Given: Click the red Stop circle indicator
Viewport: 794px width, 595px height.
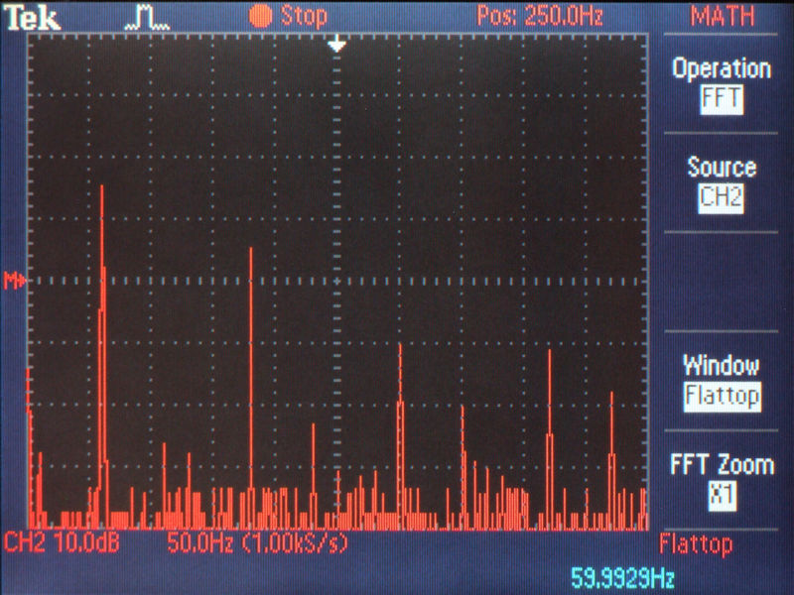Looking at the screenshot, I should coord(261,16).
